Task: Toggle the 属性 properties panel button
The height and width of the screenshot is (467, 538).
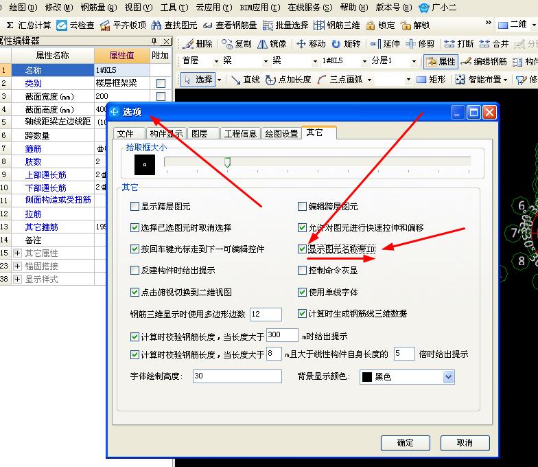Action: (x=441, y=62)
